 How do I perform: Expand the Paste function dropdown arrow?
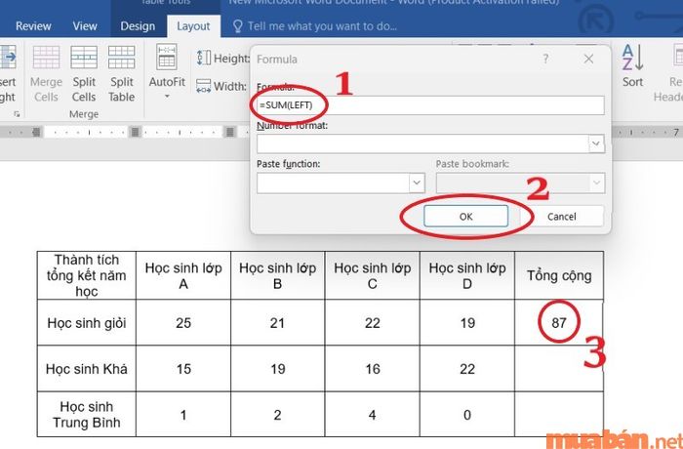click(417, 183)
